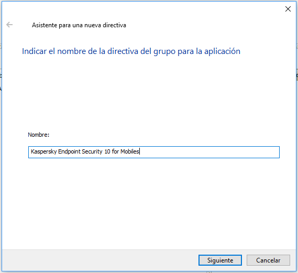The width and height of the screenshot is (298, 273).
Task: Click the Nombre: field label
Action: click(x=39, y=135)
